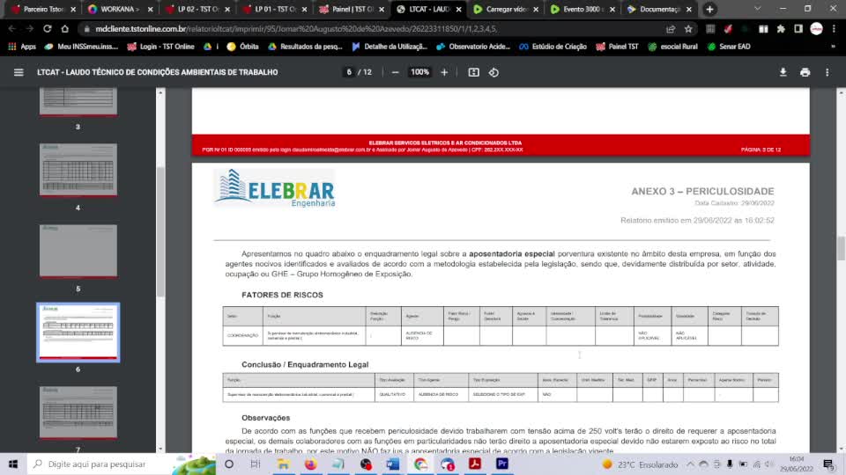This screenshot has height=475, width=846.
Task: Bookmark this page with star icon
Action: pyautogui.click(x=688, y=29)
